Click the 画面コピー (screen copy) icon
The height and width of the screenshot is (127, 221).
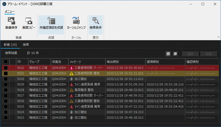pyautogui.click(x=29, y=21)
